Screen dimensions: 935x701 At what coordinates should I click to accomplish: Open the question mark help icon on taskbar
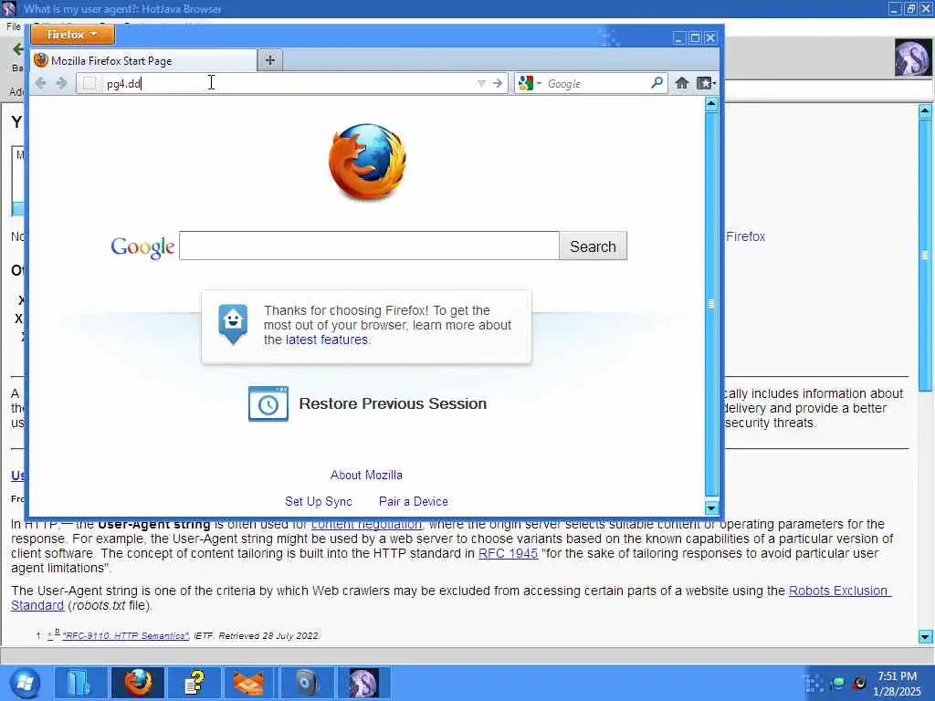pyautogui.click(x=194, y=683)
